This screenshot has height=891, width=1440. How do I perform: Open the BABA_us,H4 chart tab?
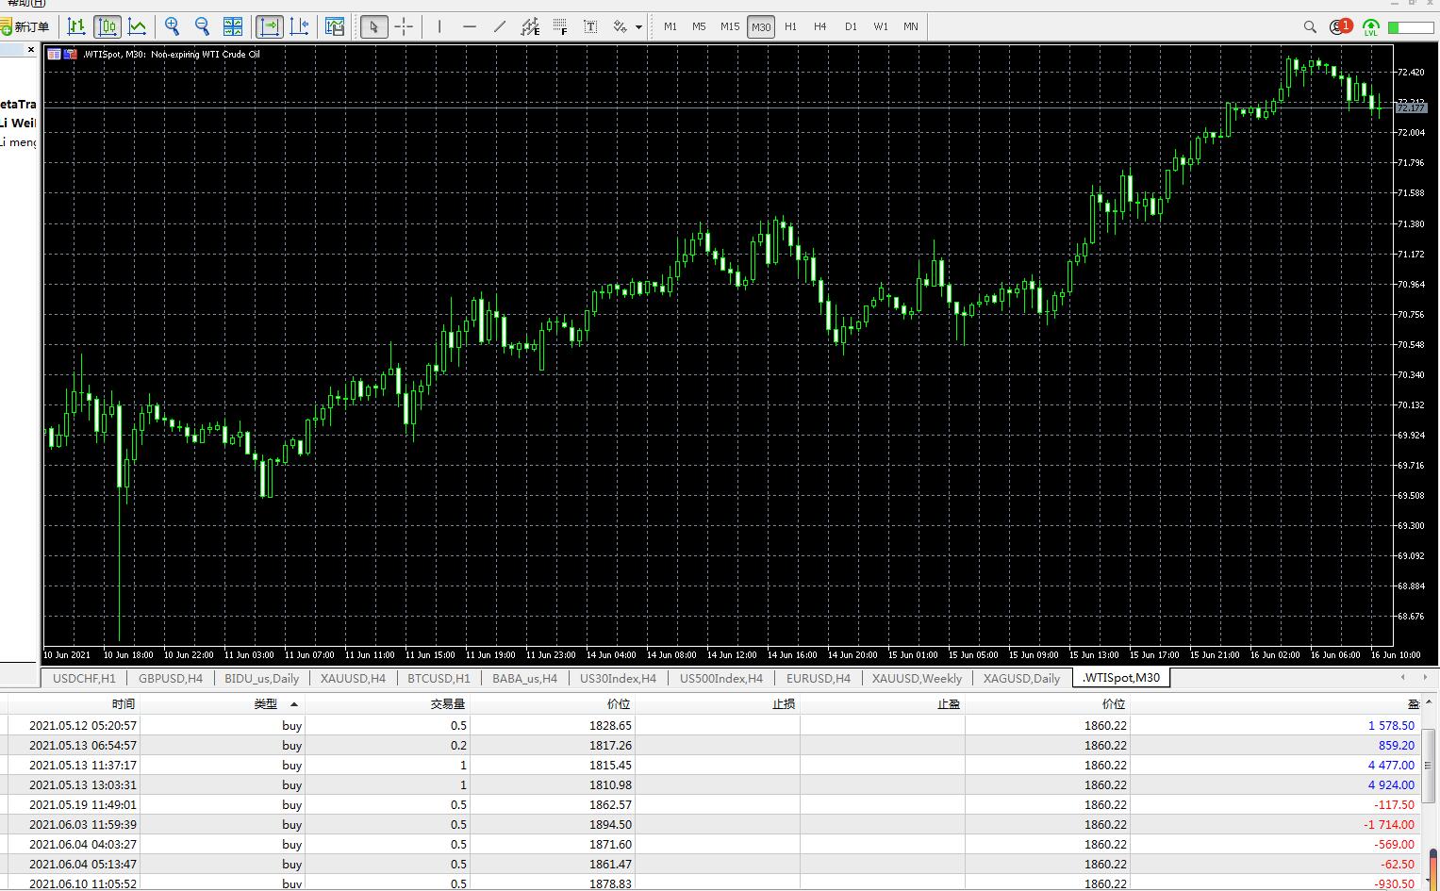click(x=524, y=678)
